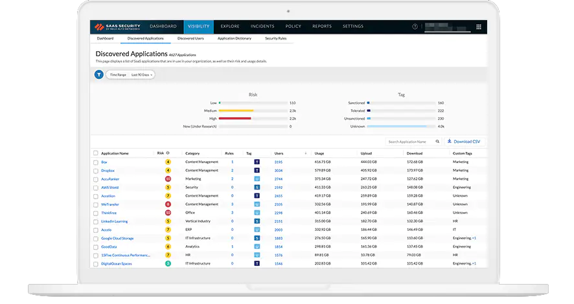
Task: Click the tag icon in Accellion row
Action: (x=257, y=196)
